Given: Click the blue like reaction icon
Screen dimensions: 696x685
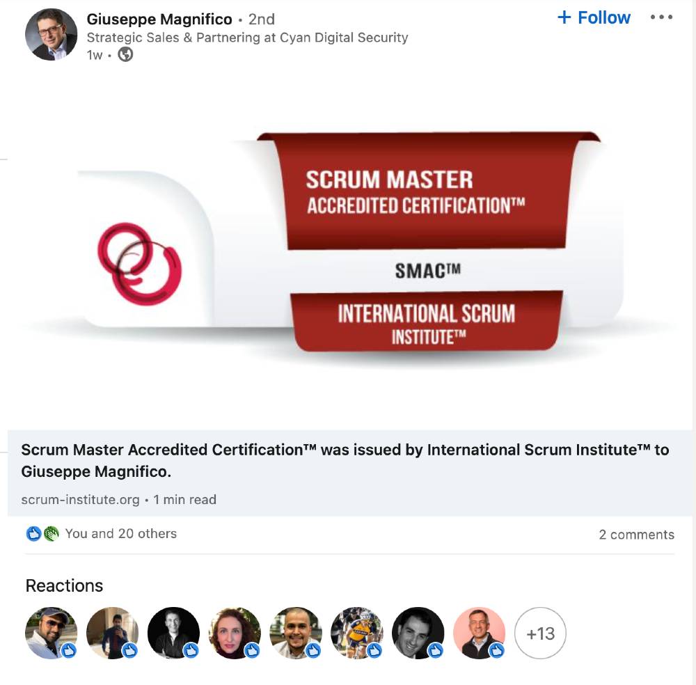Looking at the screenshot, I should coord(33,533).
